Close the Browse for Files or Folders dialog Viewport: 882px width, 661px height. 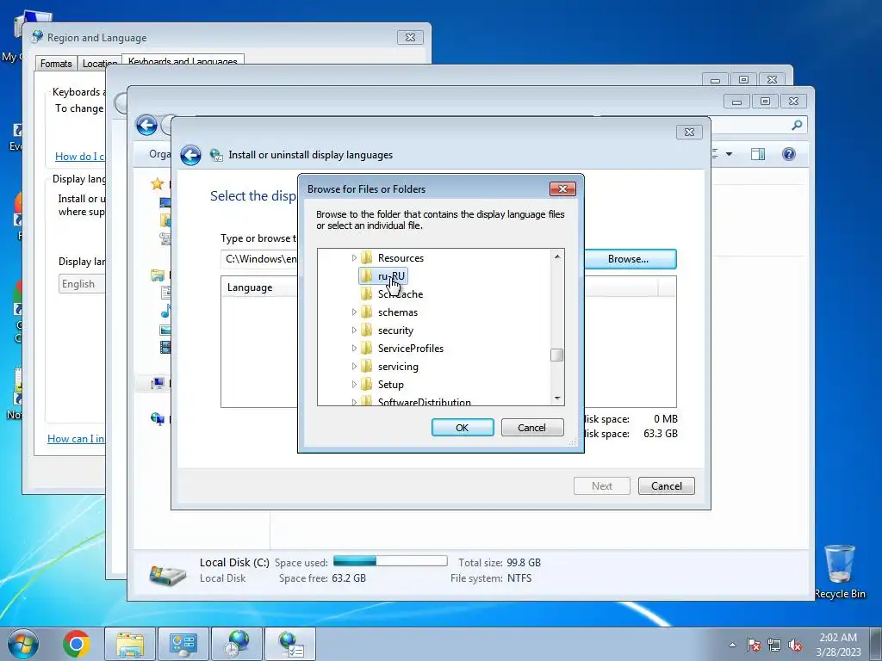tap(562, 188)
